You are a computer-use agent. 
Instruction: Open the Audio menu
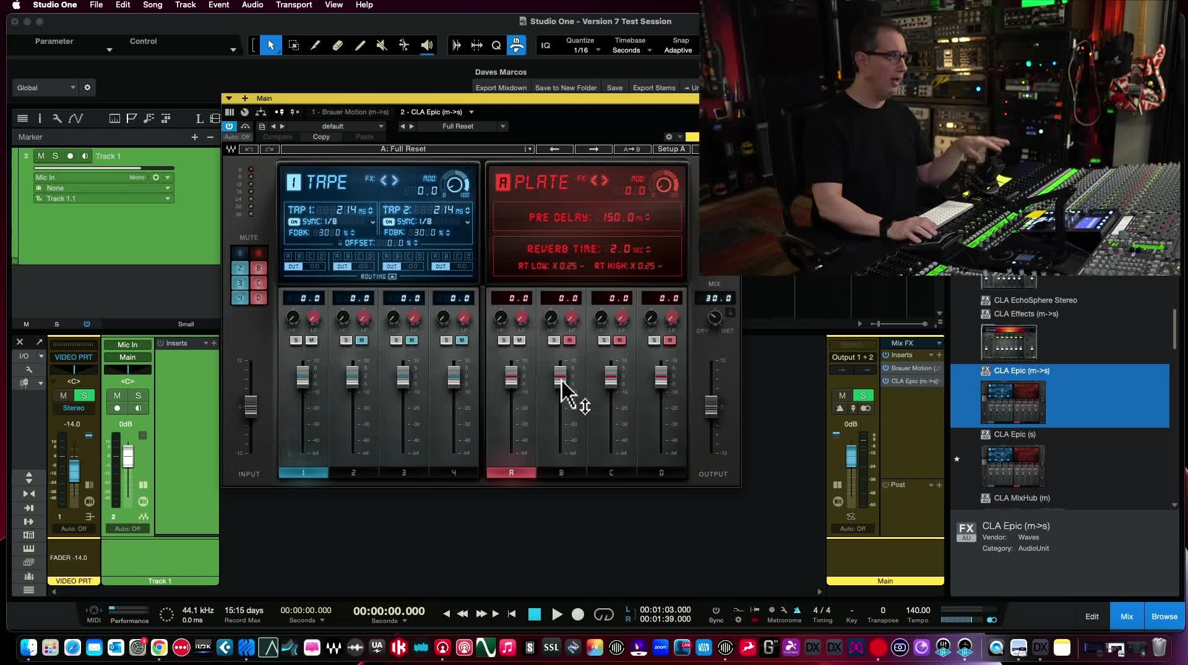point(252,5)
